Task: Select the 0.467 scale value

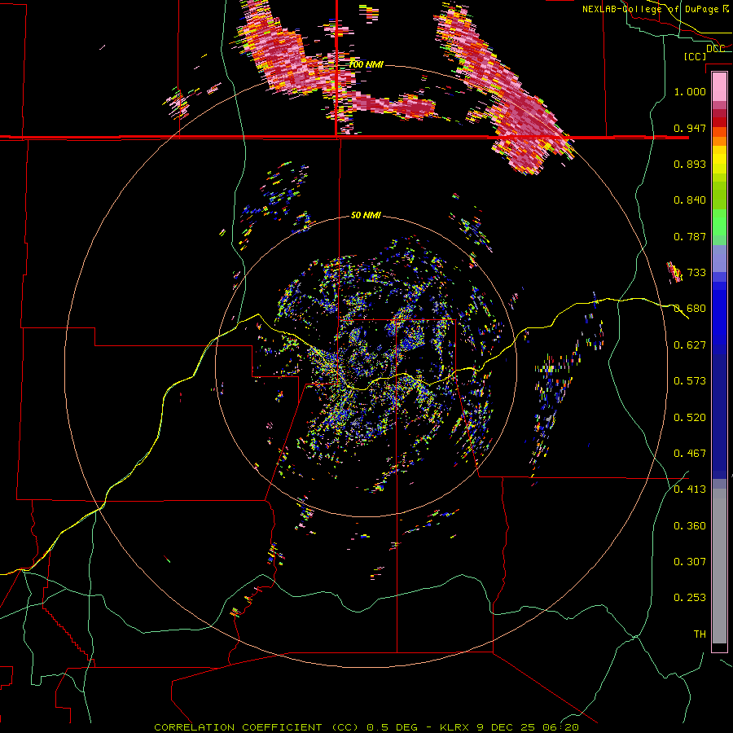Action: click(x=690, y=454)
